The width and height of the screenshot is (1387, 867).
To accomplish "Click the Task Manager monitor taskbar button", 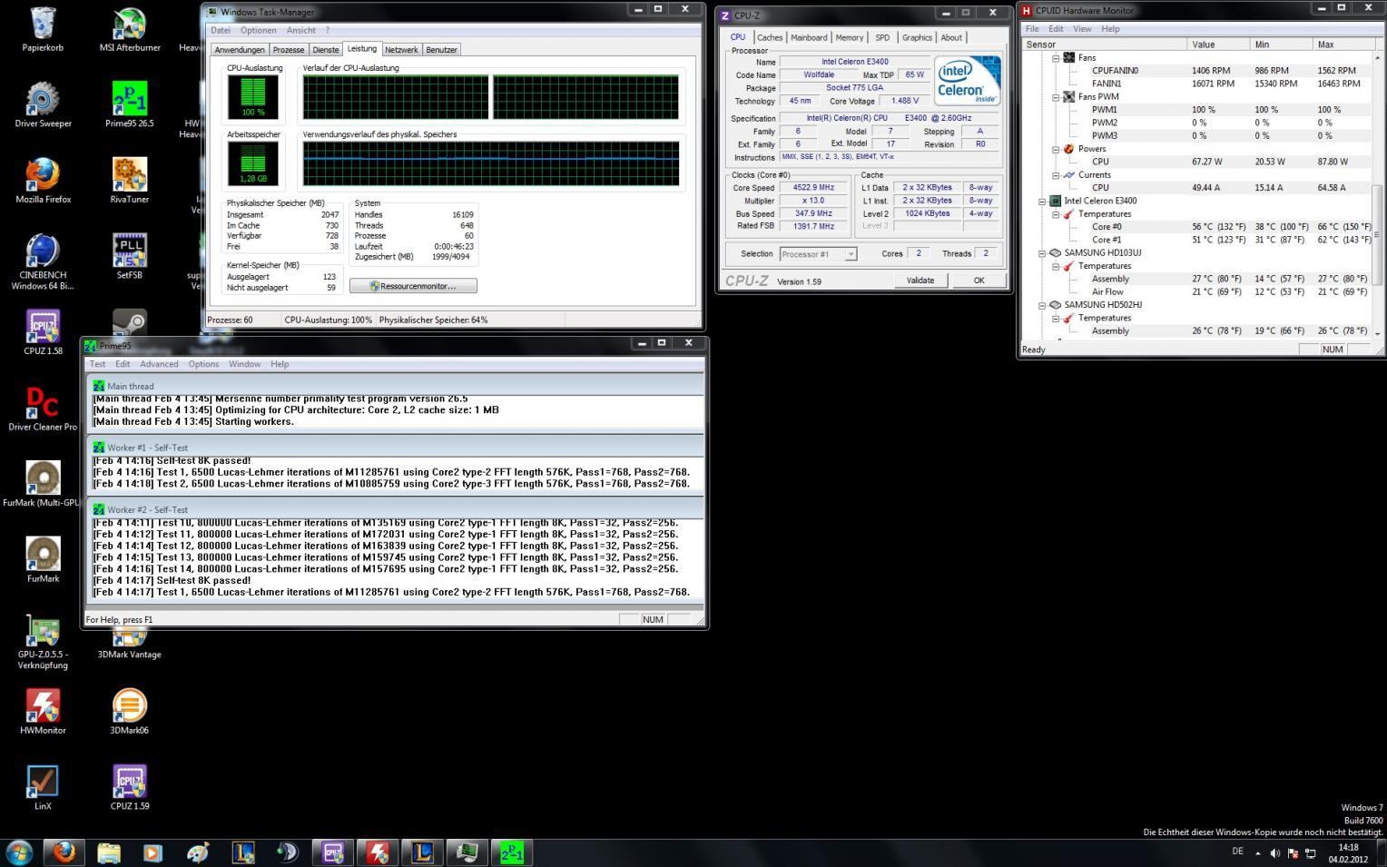I will [467, 852].
